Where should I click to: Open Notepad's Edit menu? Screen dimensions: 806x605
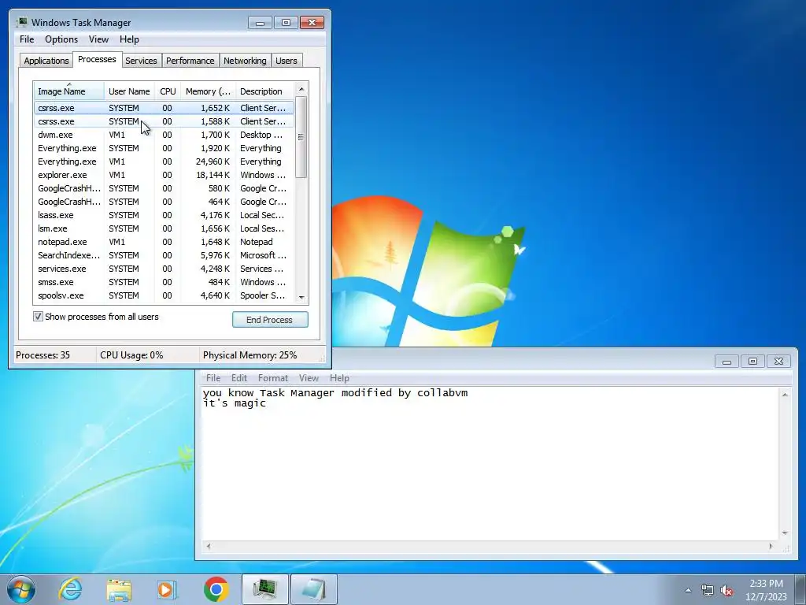239,378
